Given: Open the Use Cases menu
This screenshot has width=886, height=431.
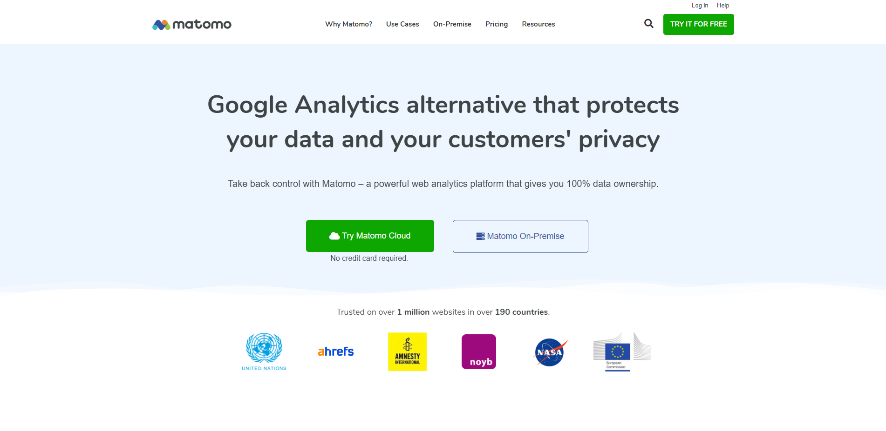Looking at the screenshot, I should click(402, 24).
